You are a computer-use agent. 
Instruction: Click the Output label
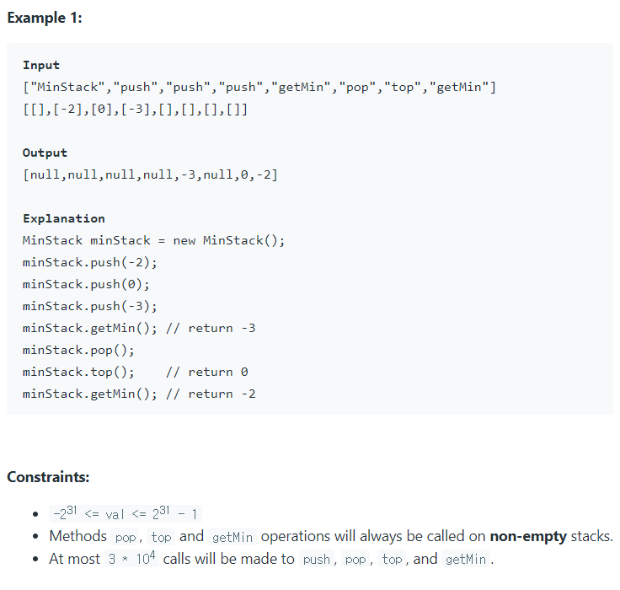45,153
